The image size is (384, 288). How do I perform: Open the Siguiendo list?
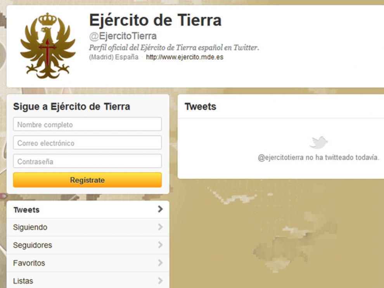point(88,227)
